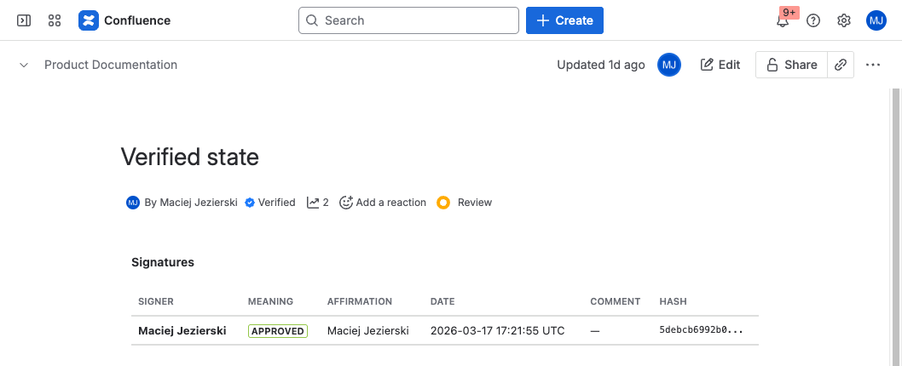Viewport: 902px width, 366px height.
Task: Toggle the sidebar panel icon
Action: click(24, 20)
